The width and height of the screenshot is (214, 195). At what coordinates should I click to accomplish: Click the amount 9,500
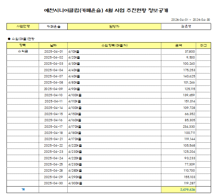(191, 58)
